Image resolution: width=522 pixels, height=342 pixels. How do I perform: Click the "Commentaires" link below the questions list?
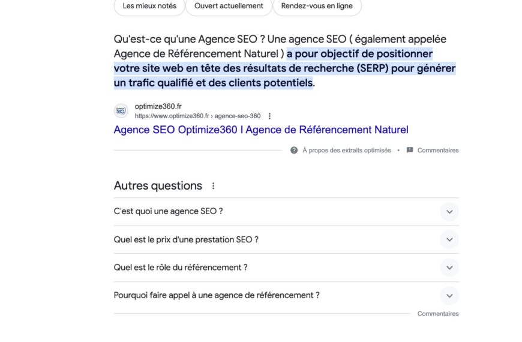[438, 314]
